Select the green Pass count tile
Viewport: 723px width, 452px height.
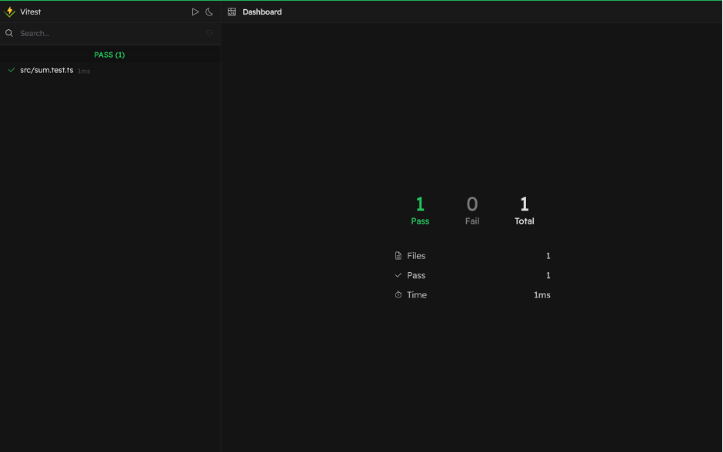pos(420,210)
